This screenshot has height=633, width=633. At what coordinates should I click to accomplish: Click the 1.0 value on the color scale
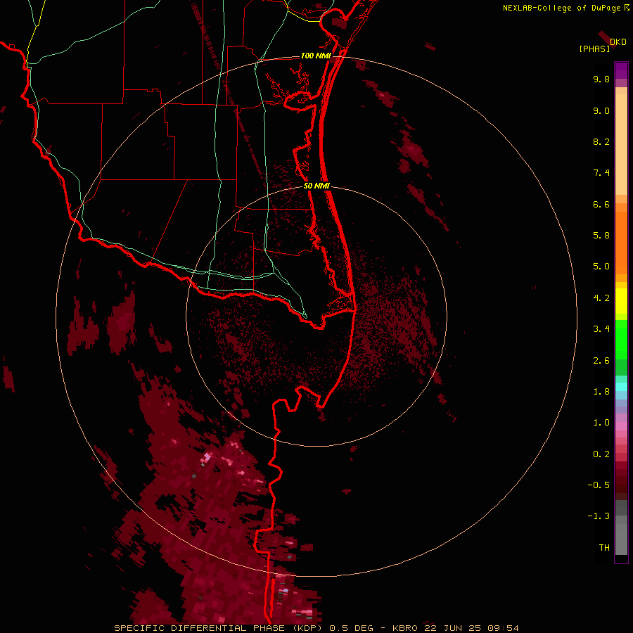click(x=601, y=423)
